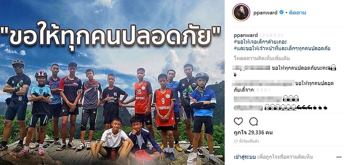
Task: Open ppanward username in post header
Action: (265, 13)
